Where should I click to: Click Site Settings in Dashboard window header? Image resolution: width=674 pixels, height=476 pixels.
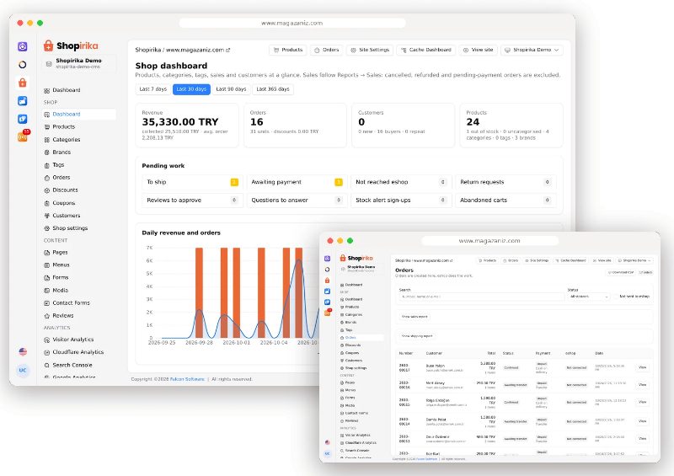370,50
